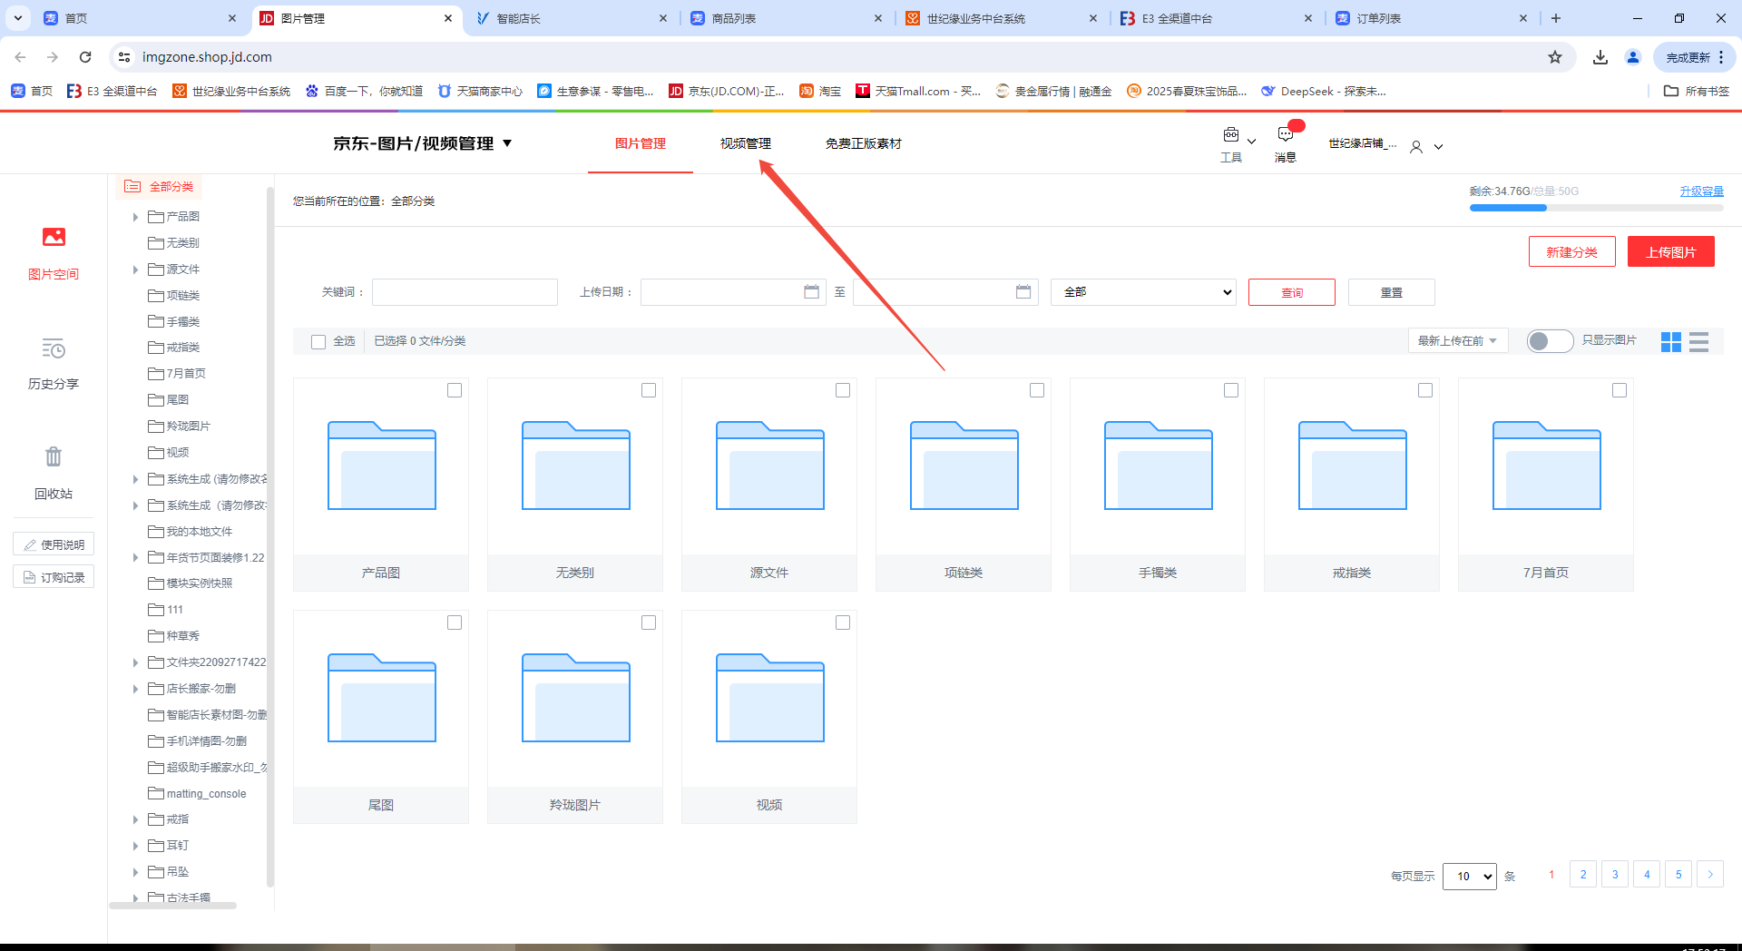Switch to list view layout

1699,341
